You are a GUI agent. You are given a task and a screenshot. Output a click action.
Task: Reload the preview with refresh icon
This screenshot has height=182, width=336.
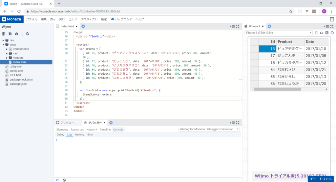(x=332, y=33)
